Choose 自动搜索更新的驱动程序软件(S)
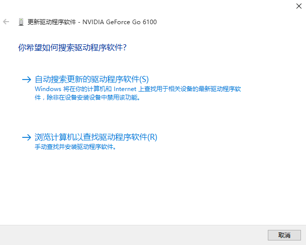The height and width of the screenshot is (245, 306). pos(92,79)
